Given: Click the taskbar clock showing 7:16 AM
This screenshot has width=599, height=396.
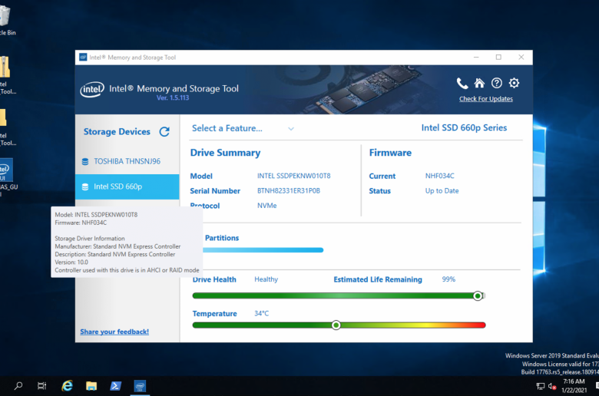Looking at the screenshot, I should [574, 386].
